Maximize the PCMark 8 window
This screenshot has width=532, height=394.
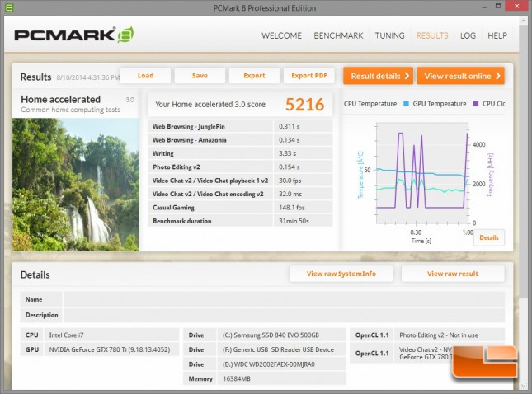[x=498, y=6]
